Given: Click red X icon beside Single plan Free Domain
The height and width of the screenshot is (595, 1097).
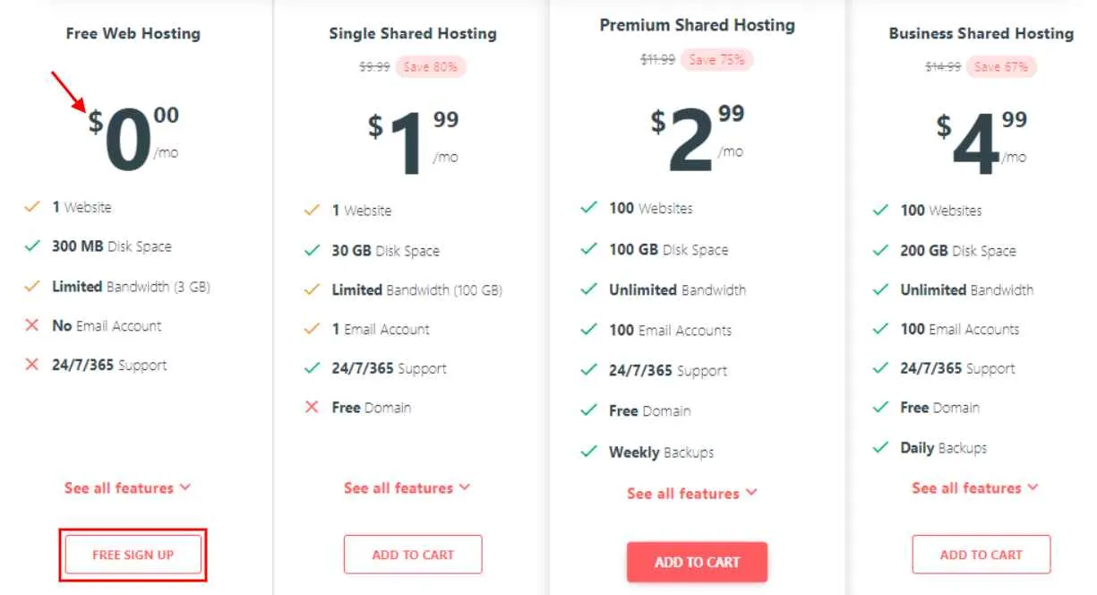Looking at the screenshot, I should pyautogui.click(x=312, y=407).
